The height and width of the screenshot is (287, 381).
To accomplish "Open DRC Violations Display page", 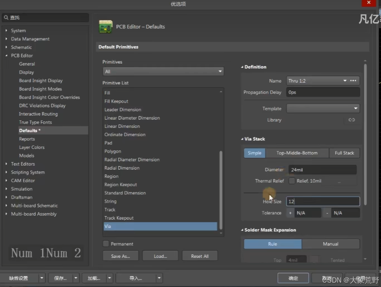I will [42, 106].
